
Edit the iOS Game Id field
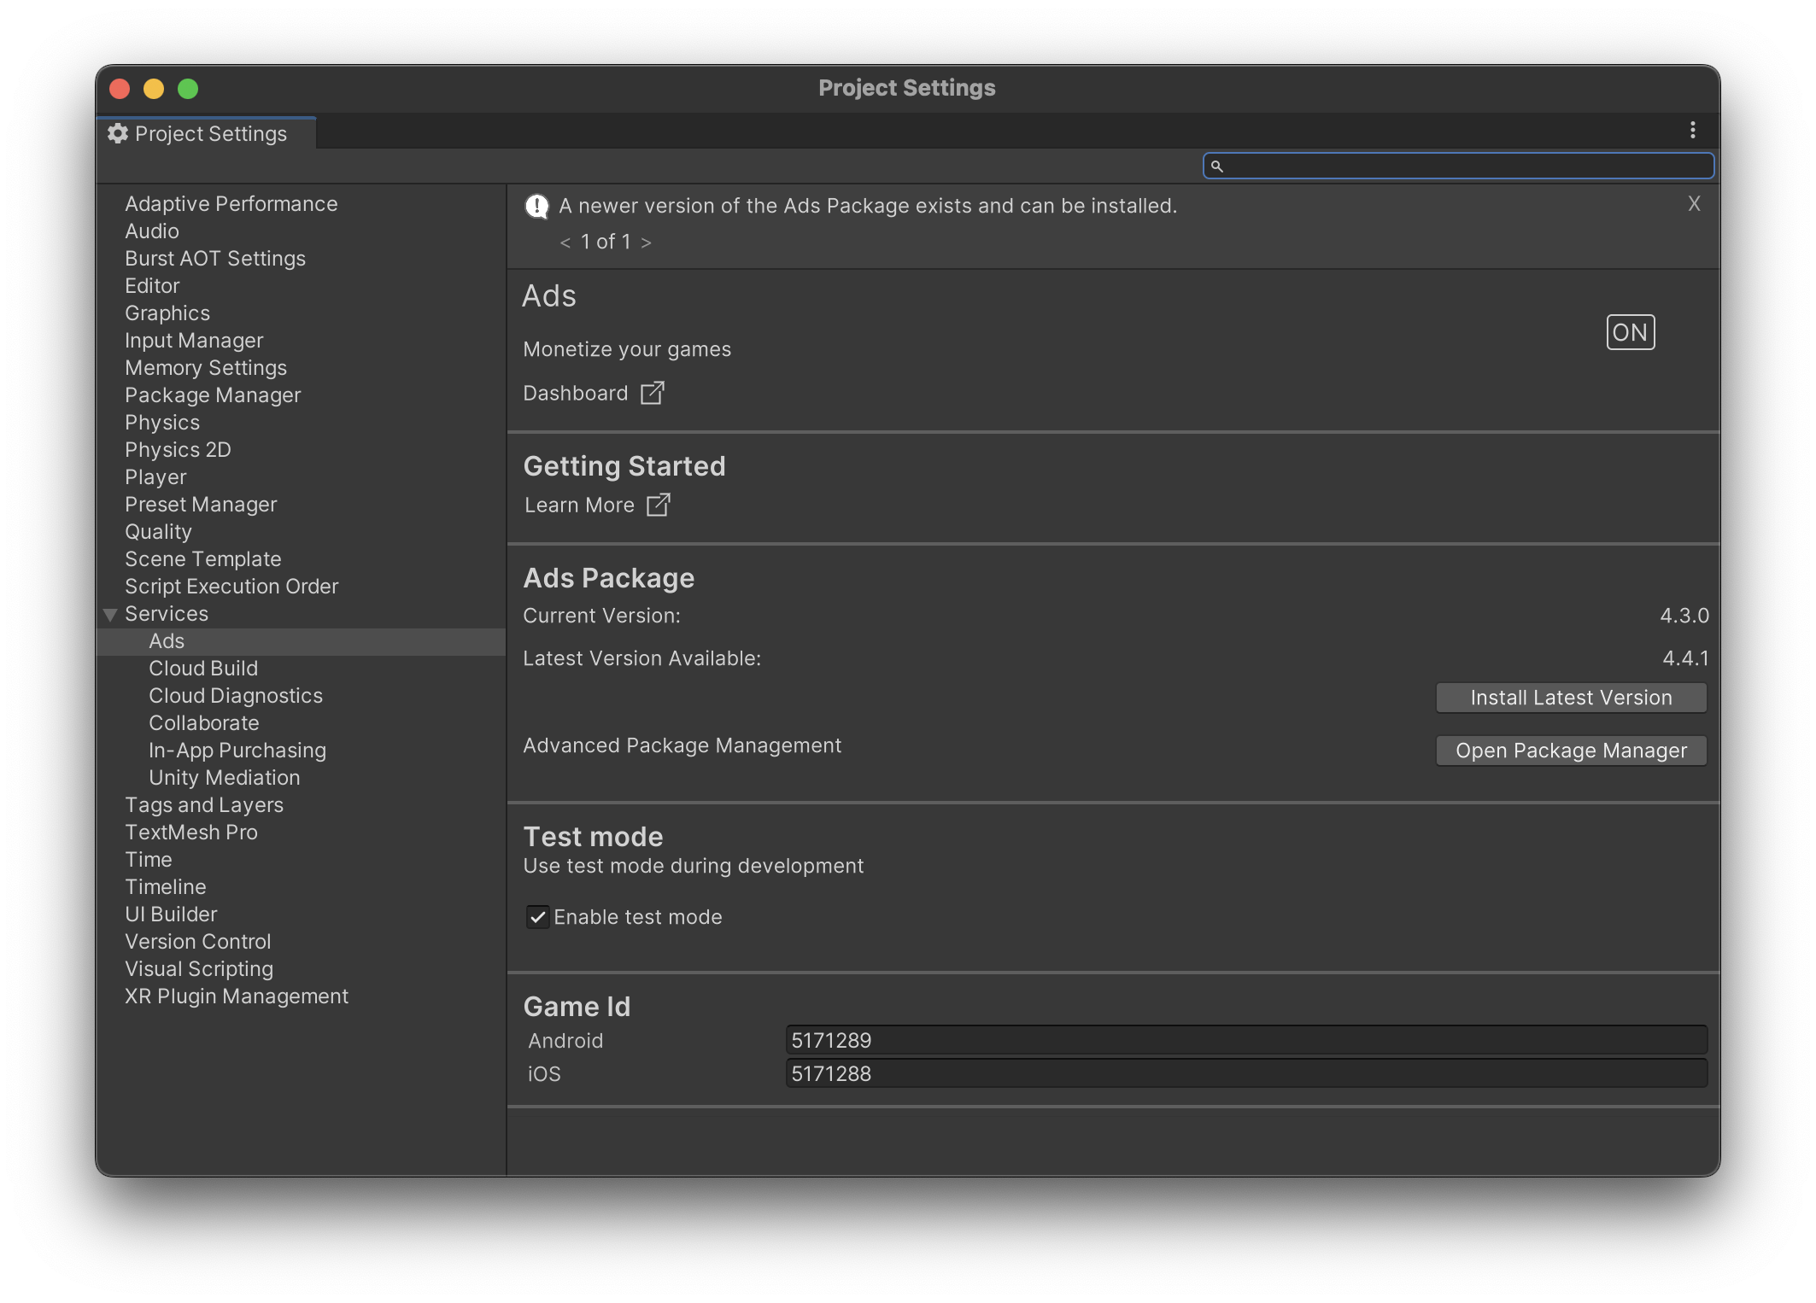pos(1246,1073)
